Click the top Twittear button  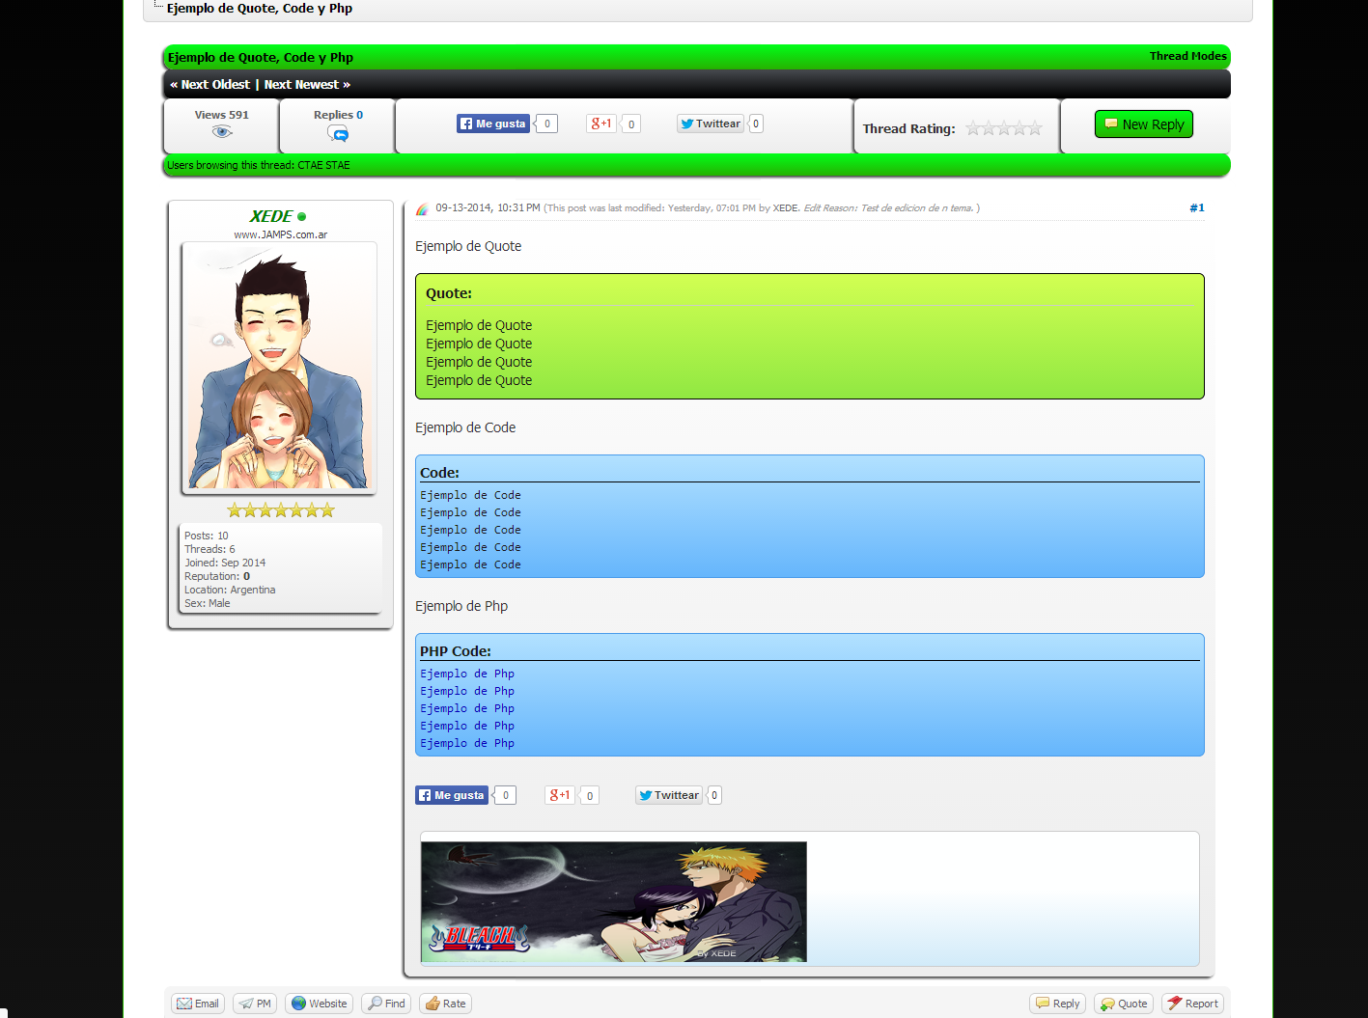[710, 124]
